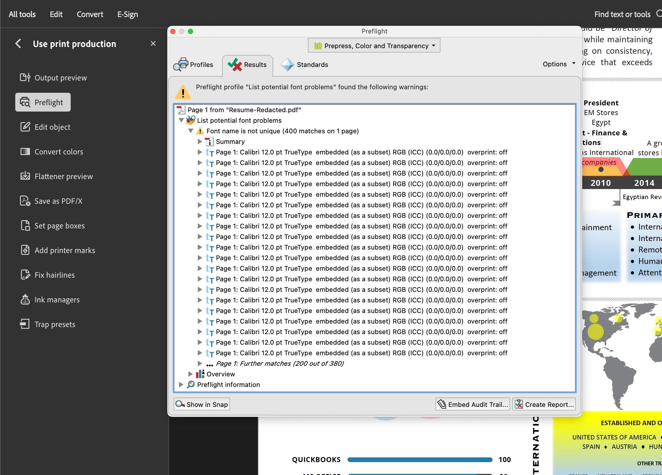
Task: Expand the Summary tree item
Action: tap(200, 142)
